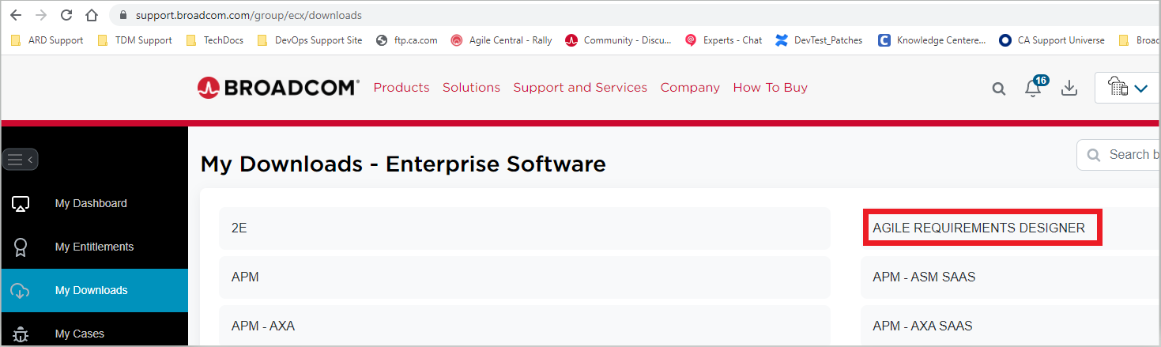This screenshot has height=347, width=1161.
Task: Open the Products menu
Action: 401,88
